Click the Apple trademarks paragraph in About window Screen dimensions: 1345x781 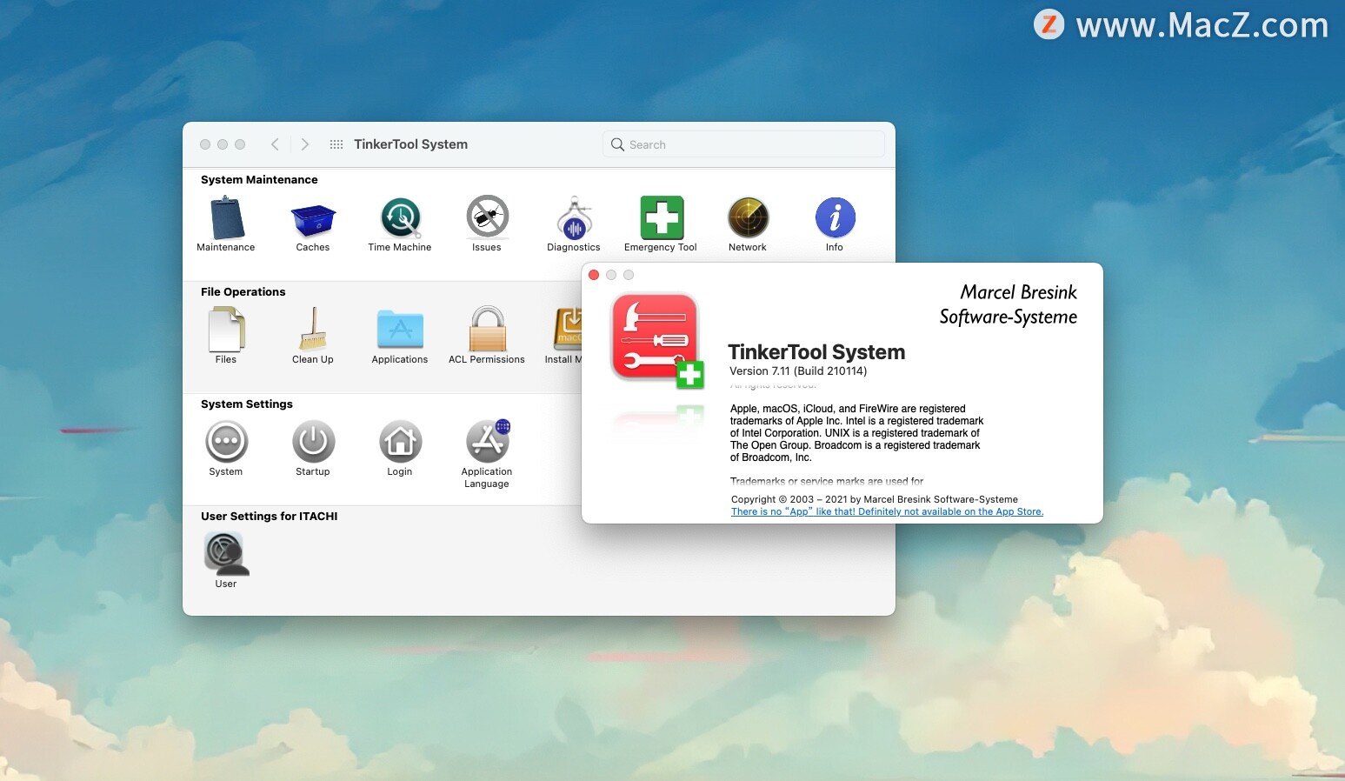coord(857,433)
